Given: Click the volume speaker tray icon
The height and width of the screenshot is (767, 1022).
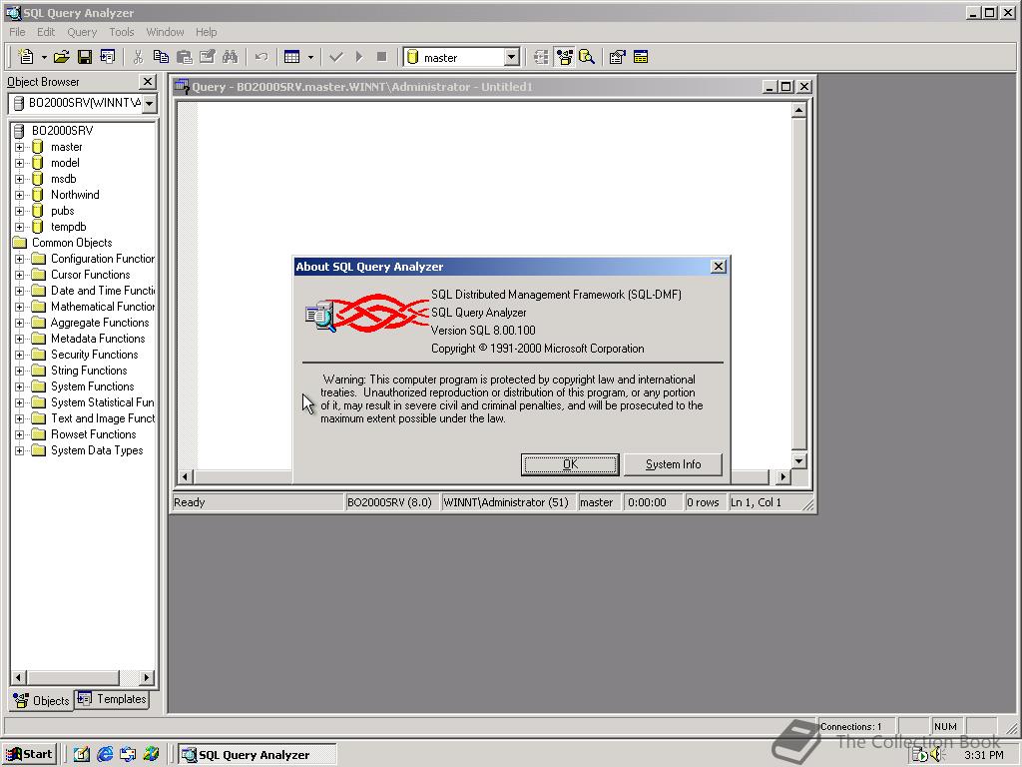Looking at the screenshot, I should click(938, 755).
